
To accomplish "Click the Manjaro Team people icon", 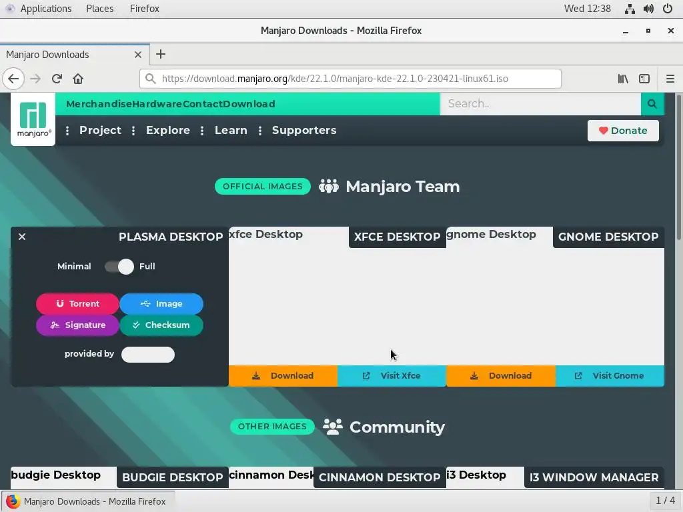I will click(328, 187).
